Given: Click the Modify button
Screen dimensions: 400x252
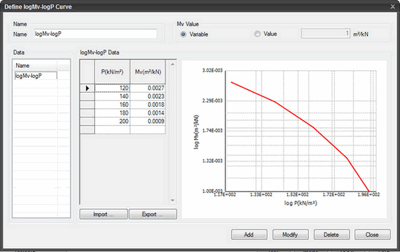Looking at the screenshot, I should (290, 235).
